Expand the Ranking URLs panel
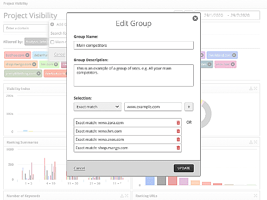267x200 pixels. 255,196
